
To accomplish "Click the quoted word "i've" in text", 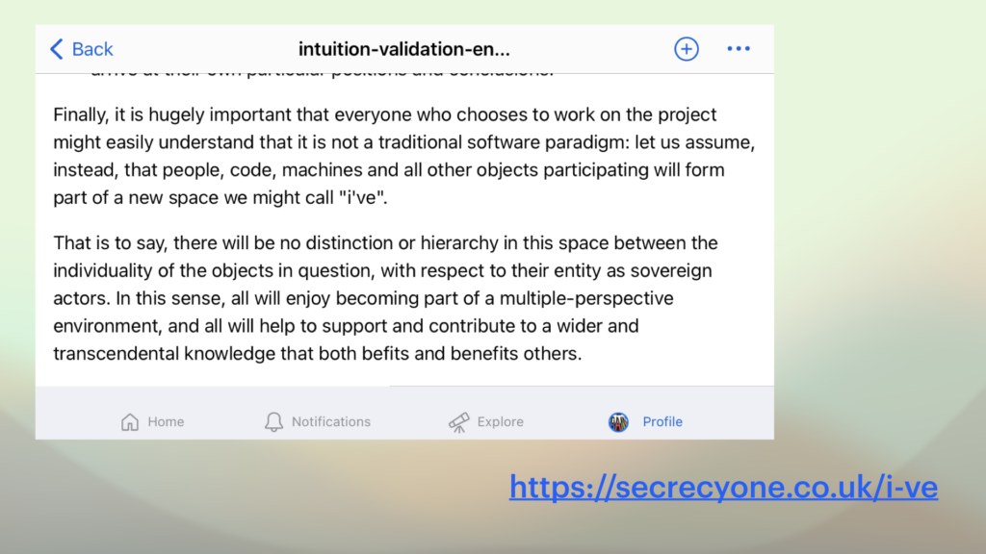I will tap(362, 197).
